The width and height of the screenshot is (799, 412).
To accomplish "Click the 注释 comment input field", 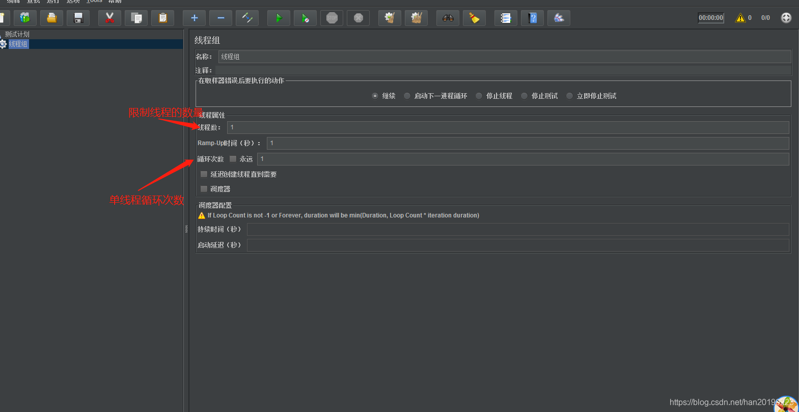I will (504, 70).
